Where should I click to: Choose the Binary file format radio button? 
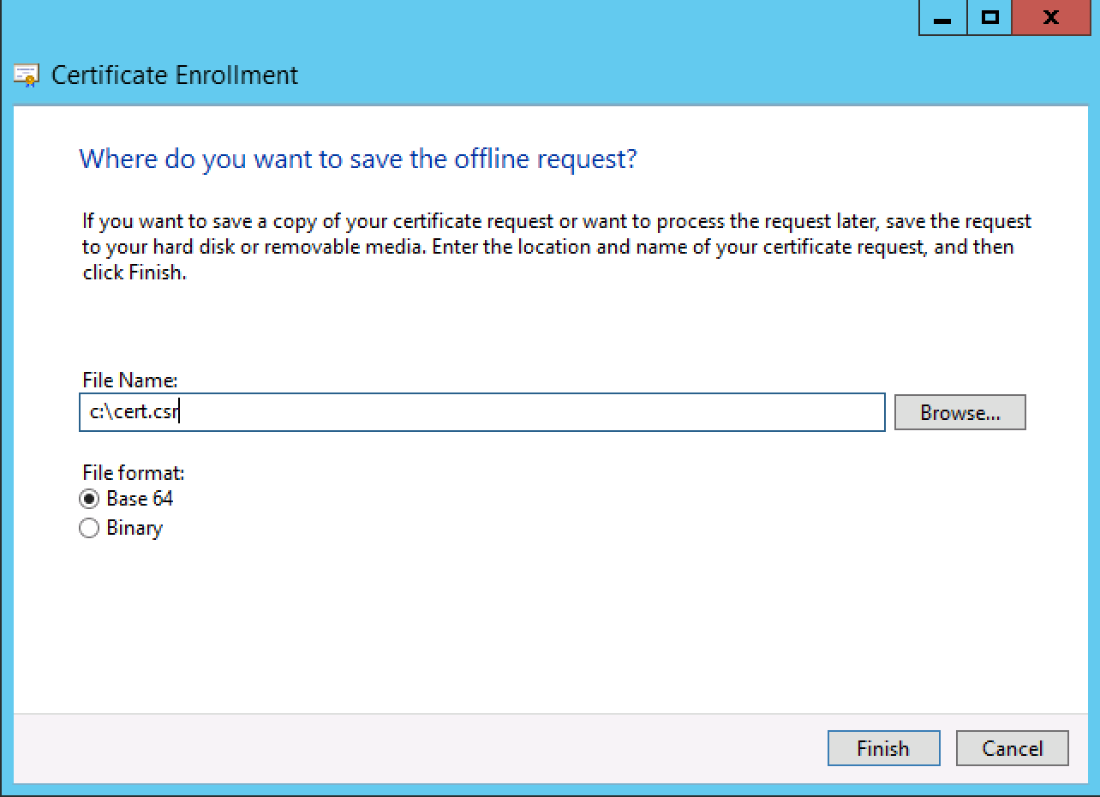(x=89, y=529)
